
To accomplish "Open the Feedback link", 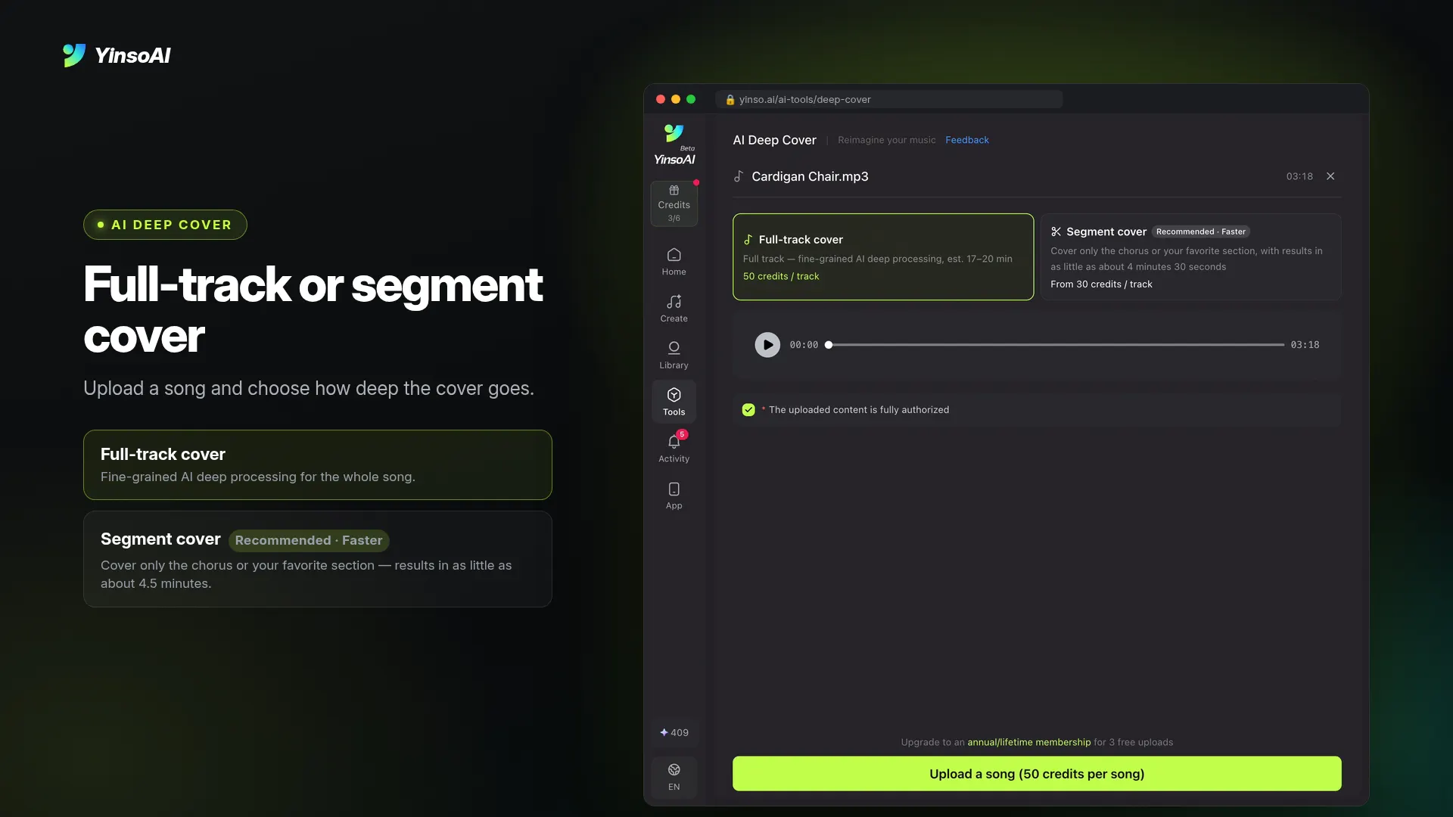I will (x=966, y=140).
